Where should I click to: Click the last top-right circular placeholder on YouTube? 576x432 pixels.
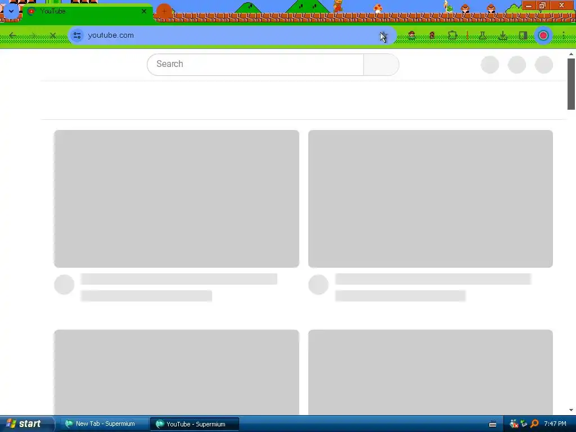tap(544, 65)
